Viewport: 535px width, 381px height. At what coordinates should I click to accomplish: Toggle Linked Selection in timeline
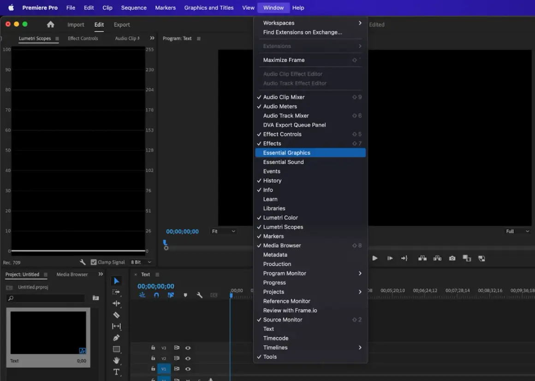pyautogui.click(x=171, y=295)
